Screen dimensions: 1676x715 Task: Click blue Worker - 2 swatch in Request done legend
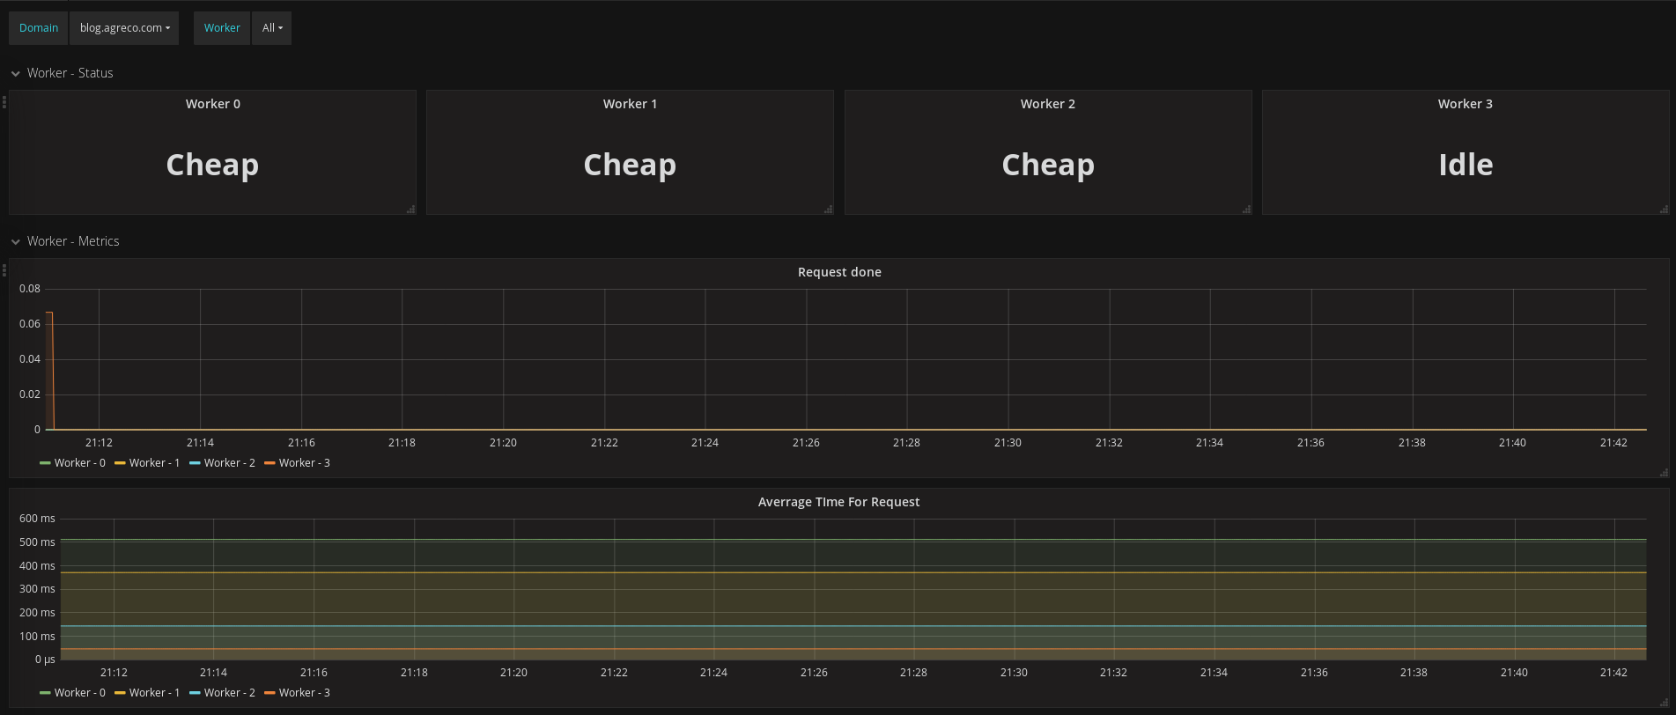point(195,463)
